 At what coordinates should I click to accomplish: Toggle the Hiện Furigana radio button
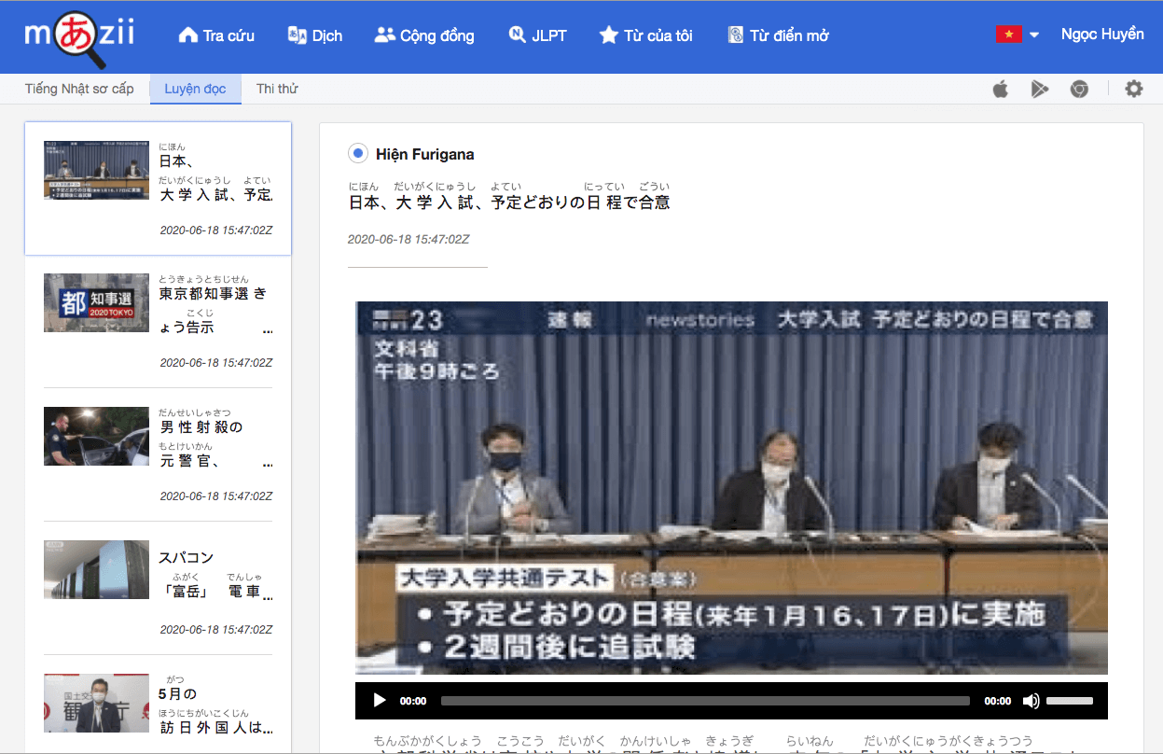tap(357, 153)
